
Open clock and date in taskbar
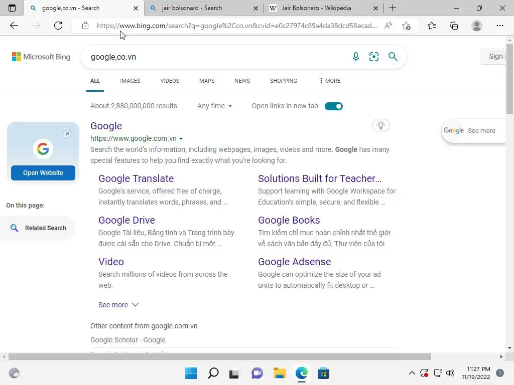point(476,373)
